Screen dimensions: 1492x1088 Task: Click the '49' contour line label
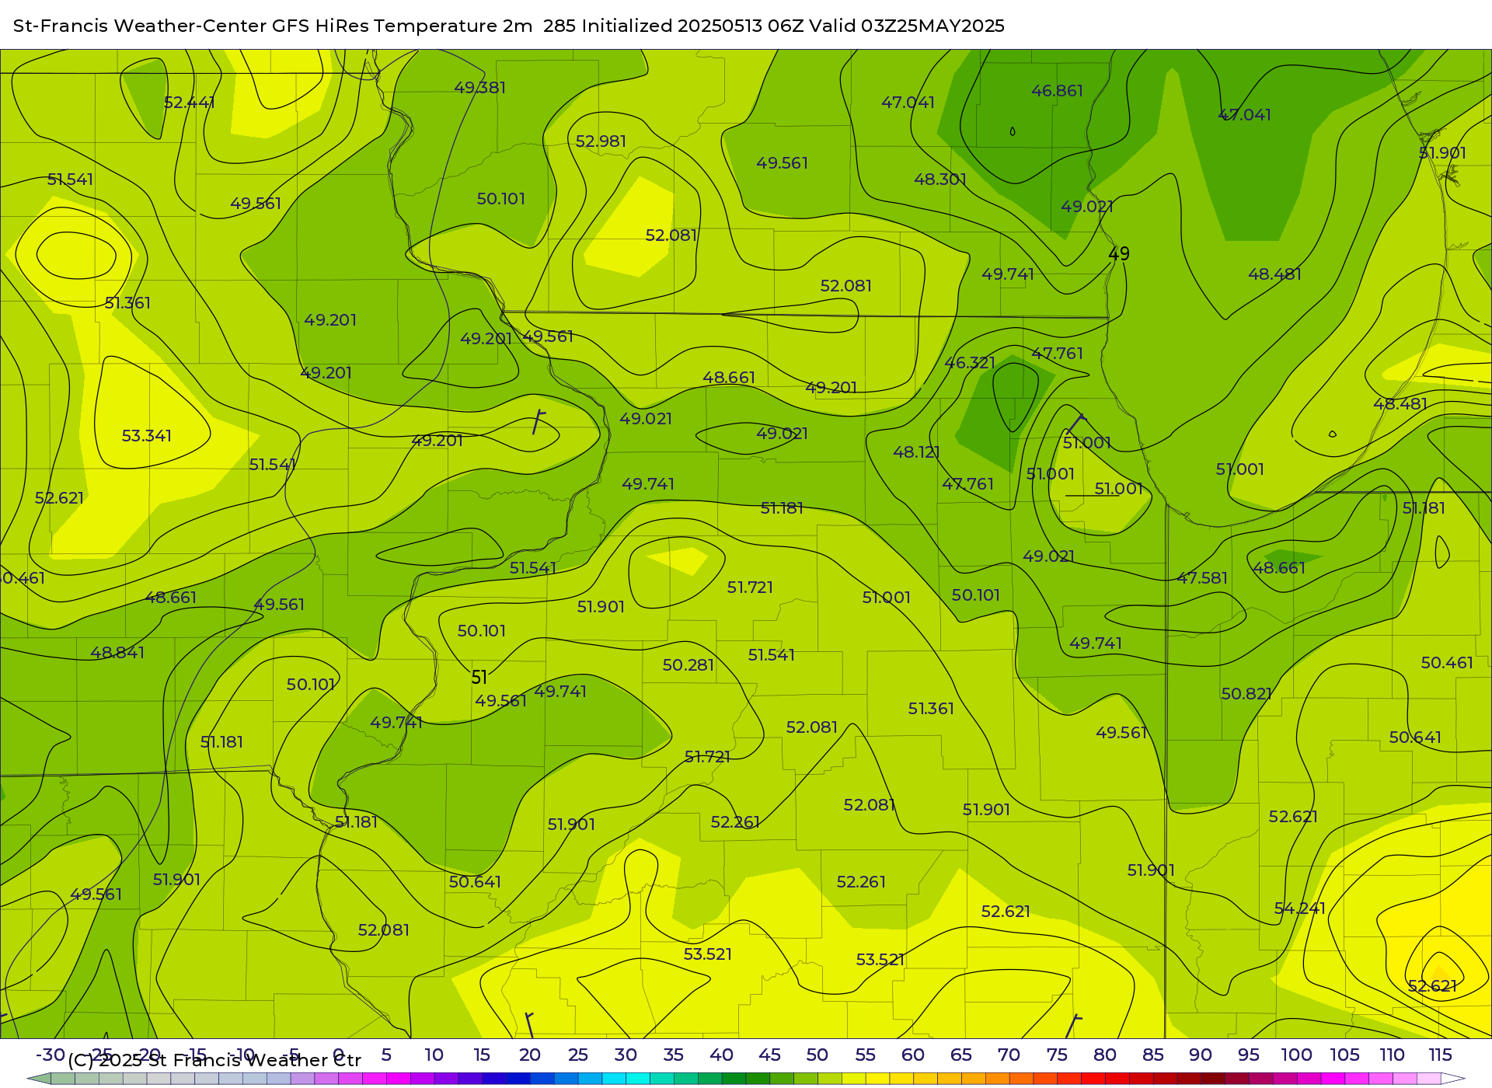[1119, 254]
